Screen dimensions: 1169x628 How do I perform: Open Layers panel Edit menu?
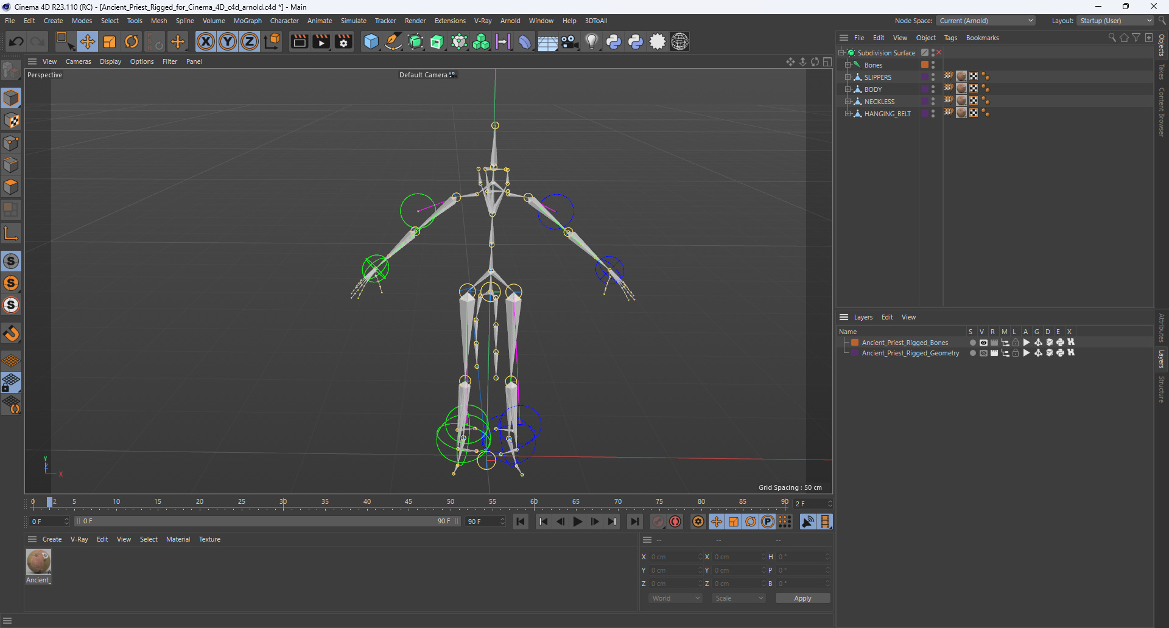[x=887, y=317]
